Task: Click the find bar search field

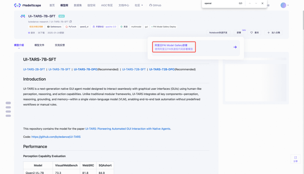Action: pyautogui.click(x=220, y=3)
